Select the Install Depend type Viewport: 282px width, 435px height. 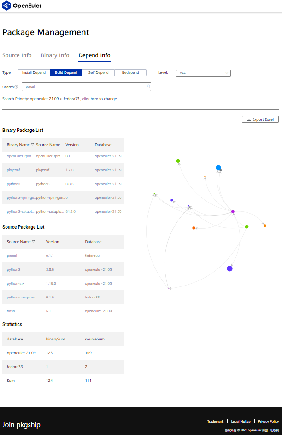coord(34,72)
